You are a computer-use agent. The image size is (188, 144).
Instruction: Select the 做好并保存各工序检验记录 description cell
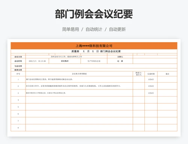(79, 93)
